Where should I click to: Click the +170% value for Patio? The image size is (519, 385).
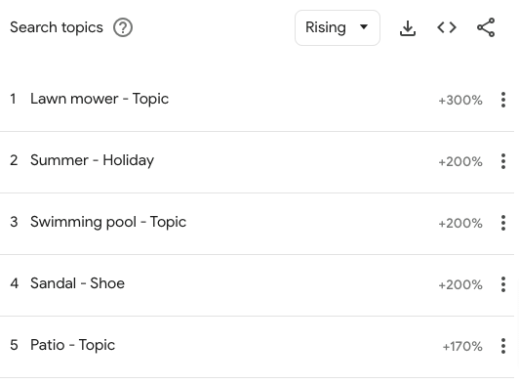pos(462,347)
